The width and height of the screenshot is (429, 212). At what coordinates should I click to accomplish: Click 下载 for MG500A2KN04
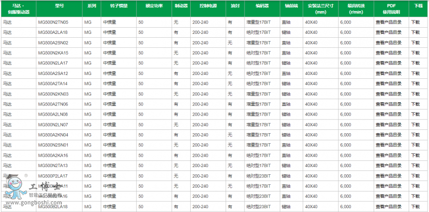coord(415,135)
